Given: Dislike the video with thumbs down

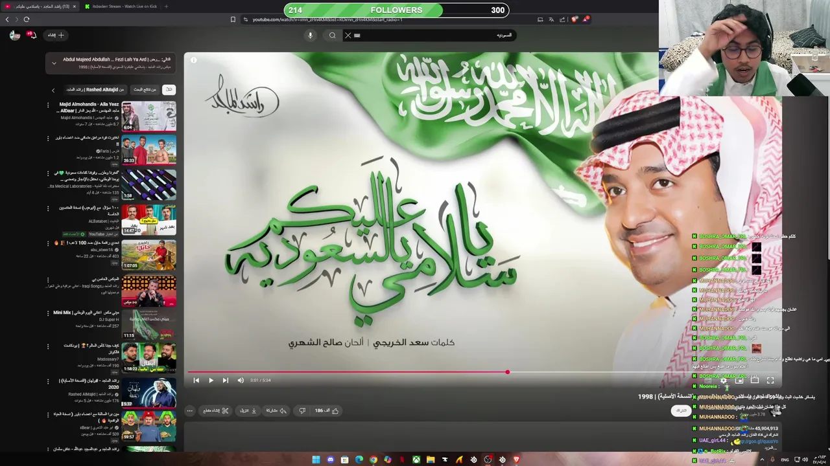Looking at the screenshot, I should [302, 410].
